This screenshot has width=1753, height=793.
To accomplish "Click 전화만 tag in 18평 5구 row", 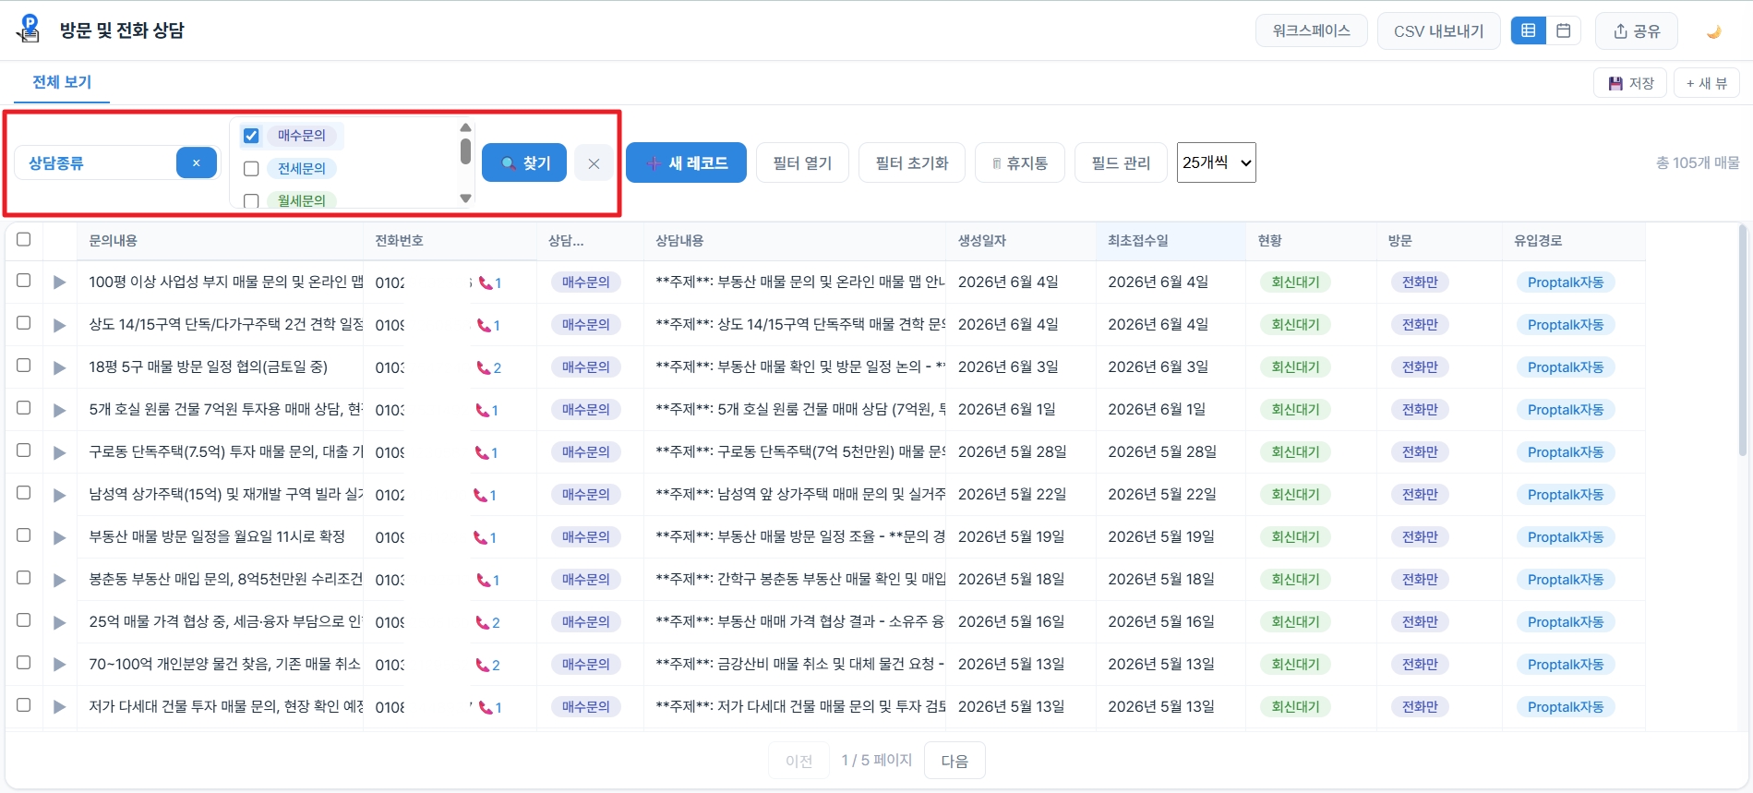I will coord(1420,367).
